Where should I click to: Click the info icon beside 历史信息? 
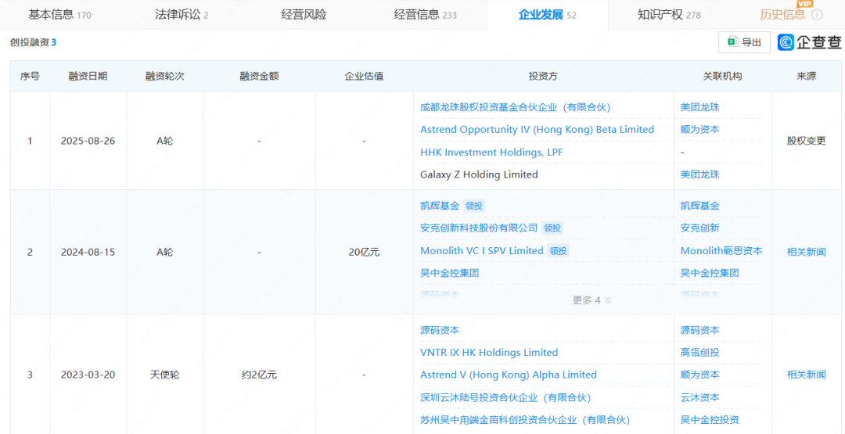point(816,15)
